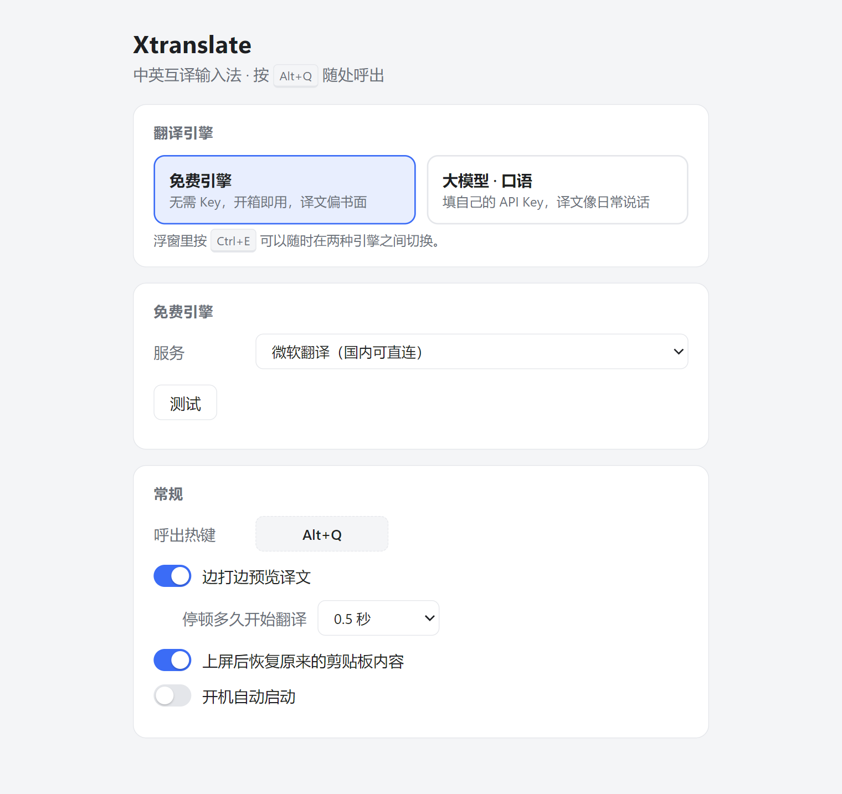Click the 服务 field label
This screenshot has height=794, width=842.
169,353
